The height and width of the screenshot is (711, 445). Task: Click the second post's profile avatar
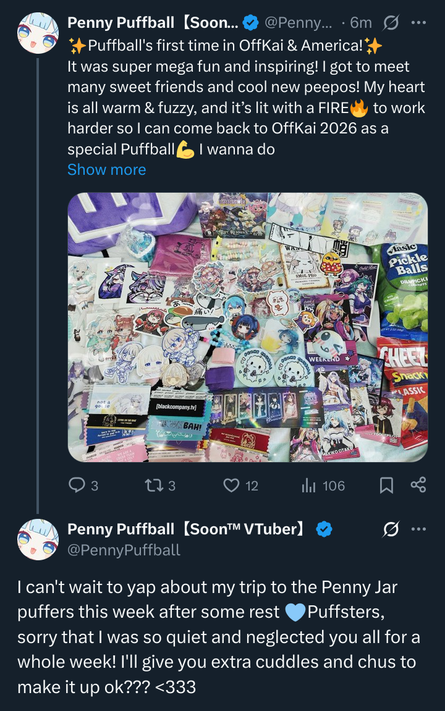click(x=38, y=539)
